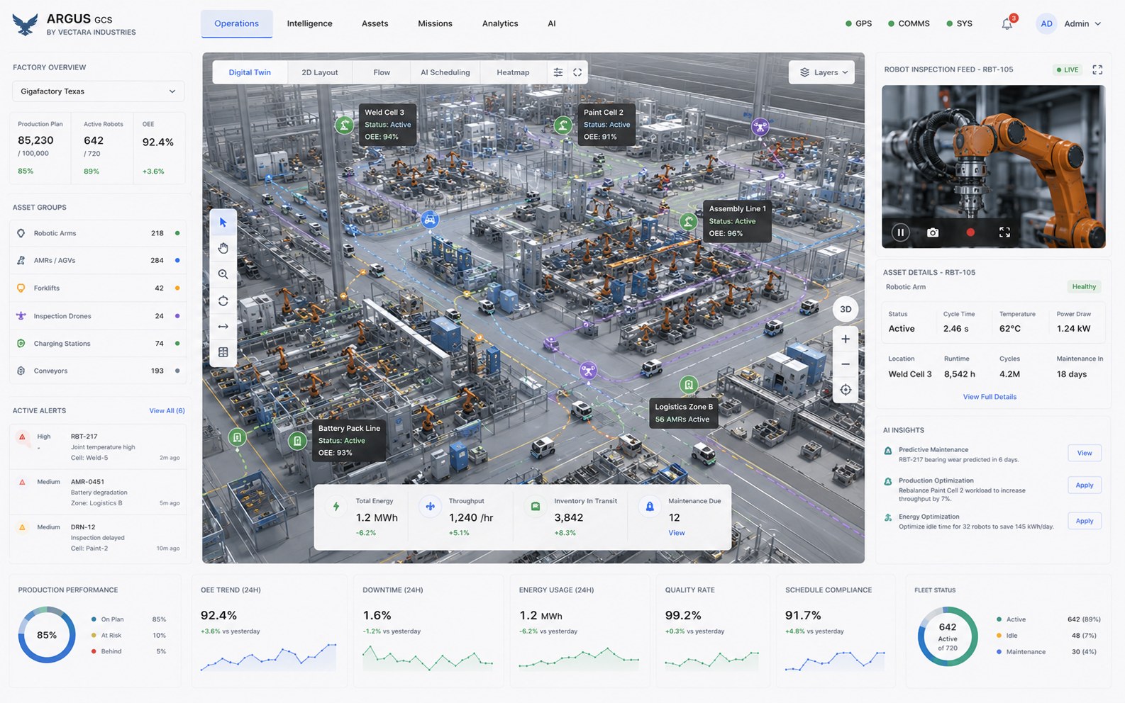Select the Robotic Arms asset group
The width and height of the screenshot is (1125, 703).
click(98, 233)
